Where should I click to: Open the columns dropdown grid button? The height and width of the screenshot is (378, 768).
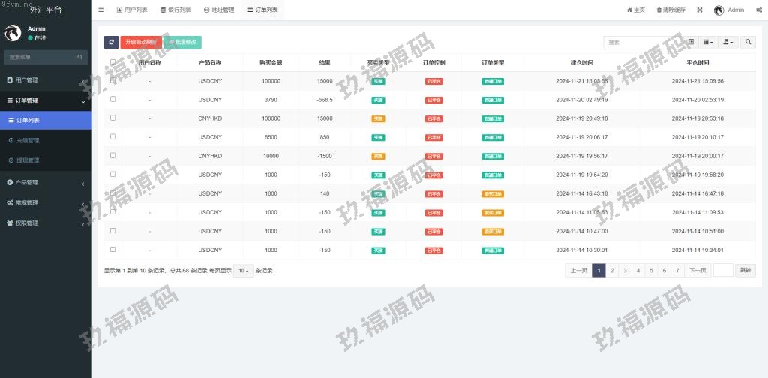pos(708,43)
